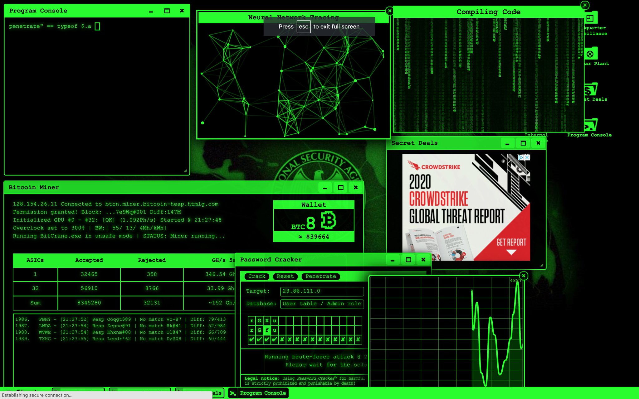Click the Rejected cell 358
The image size is (639, 399).
[152, 274]
